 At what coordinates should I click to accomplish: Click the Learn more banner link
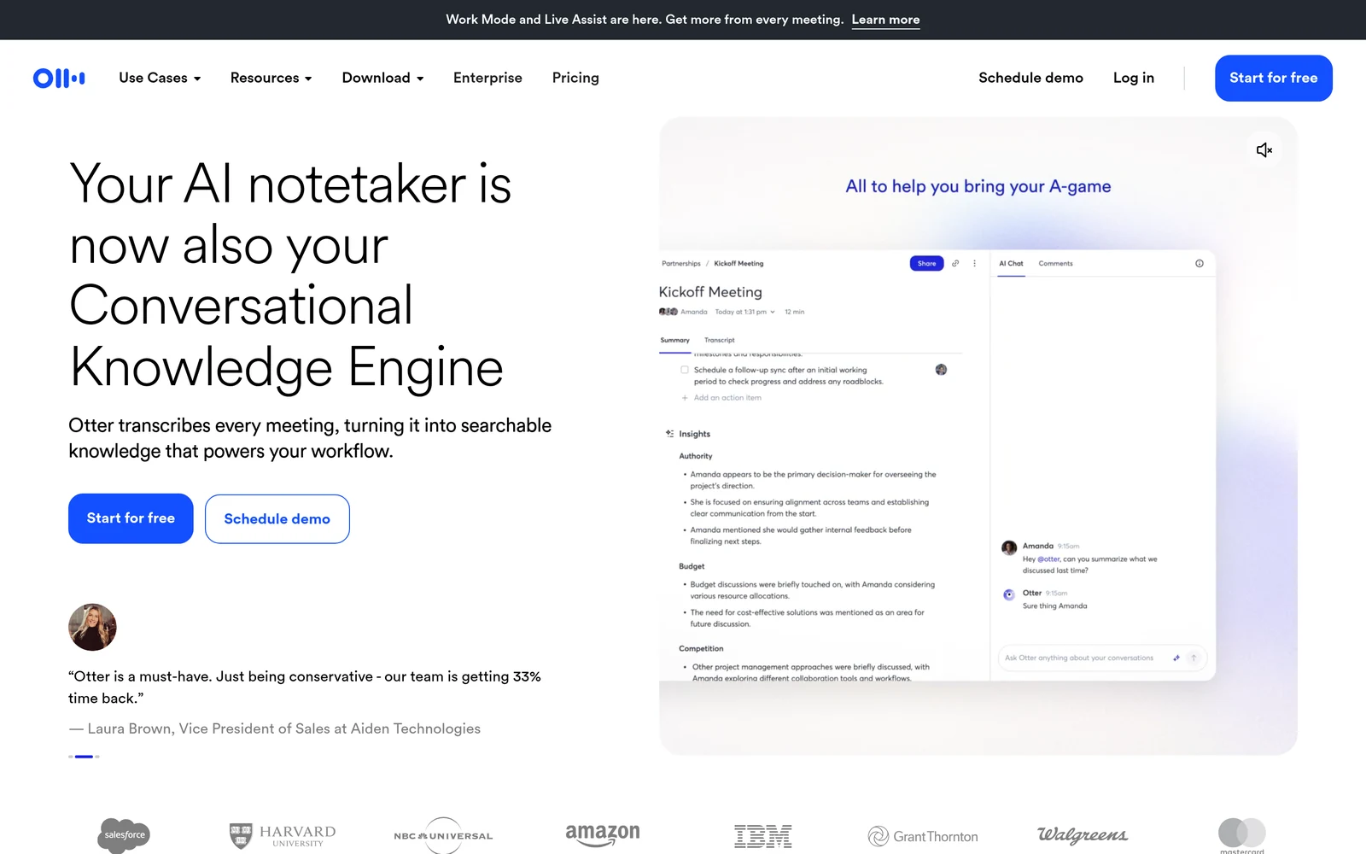[885, 20]
